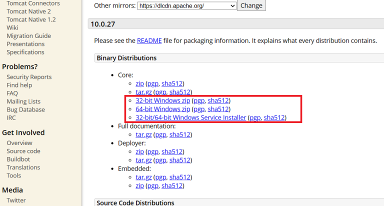Viewport: 384px width, 206px height.
Task: Download the Deployer zip
Action: (139, 151)
